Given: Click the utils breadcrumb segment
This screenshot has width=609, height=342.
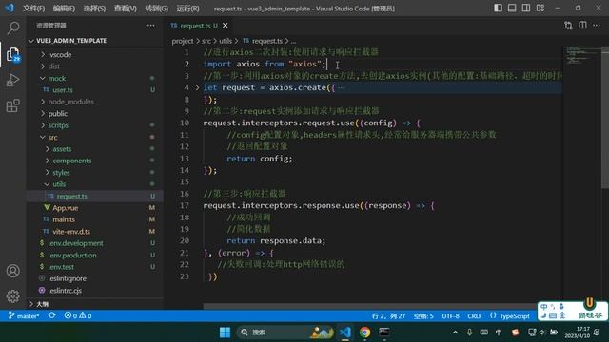Looking at the screenshot, I should tap(226, 41).
